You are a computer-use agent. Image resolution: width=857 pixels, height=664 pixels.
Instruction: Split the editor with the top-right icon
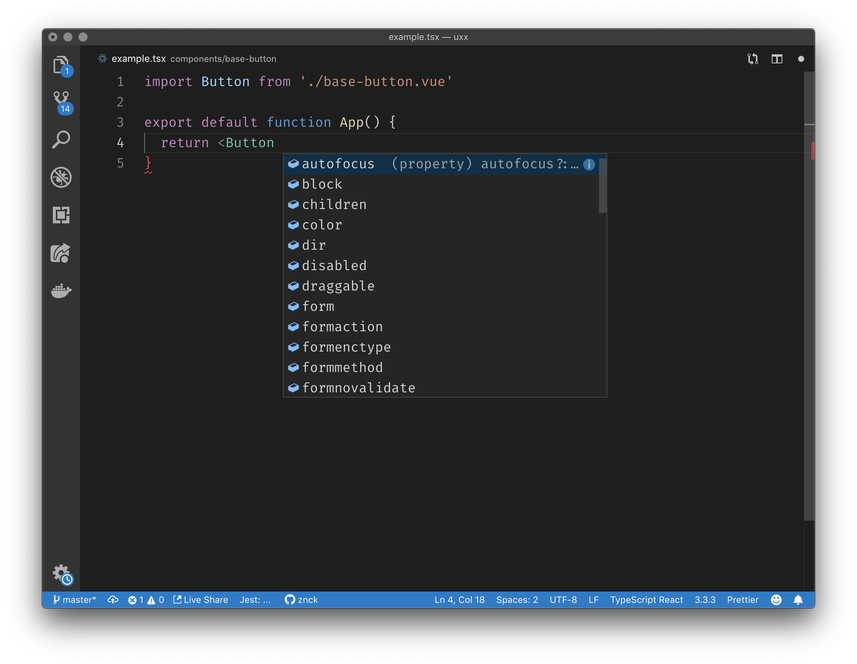(x=778, y=59)
